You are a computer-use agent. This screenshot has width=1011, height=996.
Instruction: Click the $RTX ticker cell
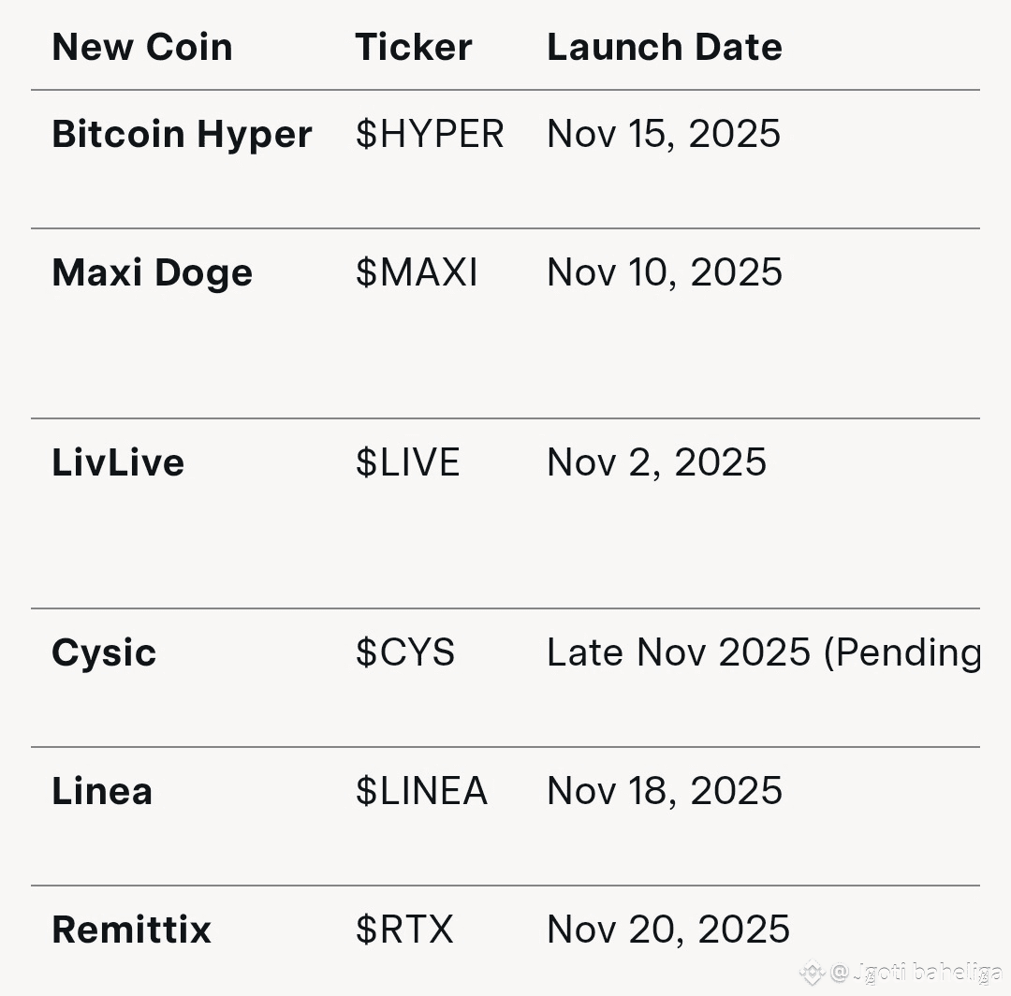point(404,930)
